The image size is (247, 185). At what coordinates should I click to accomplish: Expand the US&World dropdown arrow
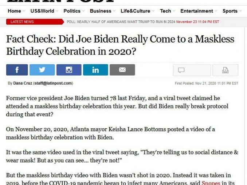pyautogui.click(x=57, y=11)
